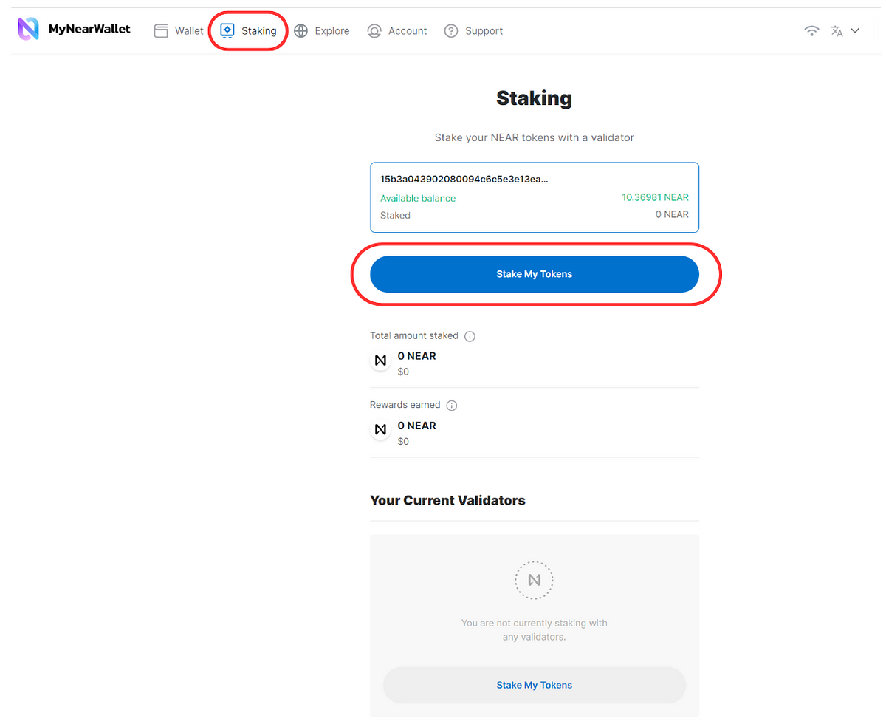Click the network connection wifi icon
This screenshot has height=724, width=886.
(811, 31)
